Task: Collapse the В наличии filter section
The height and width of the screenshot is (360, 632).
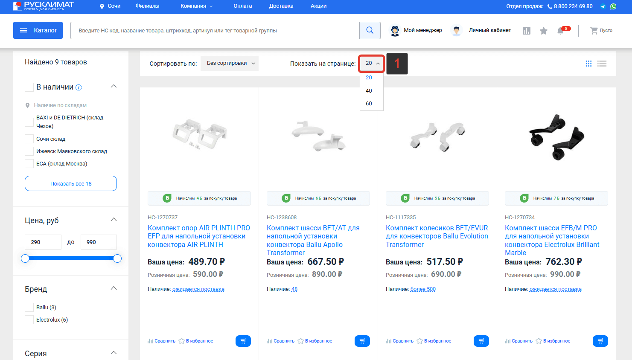Action: click(114, 86)
